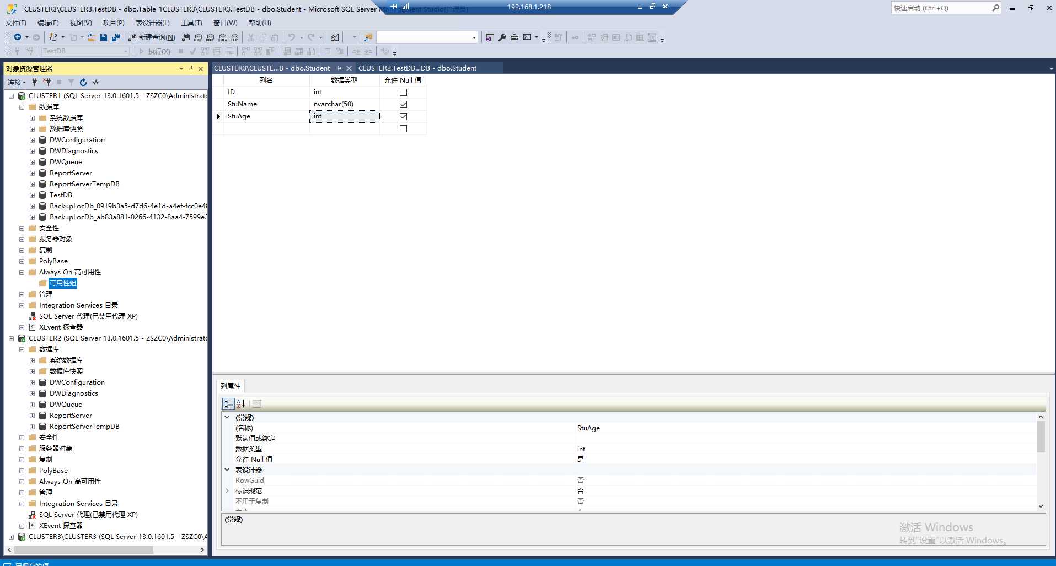The height and width of the screenshot is (566, 1056).
Task: Click the save all icon
Action: point(116,37)
